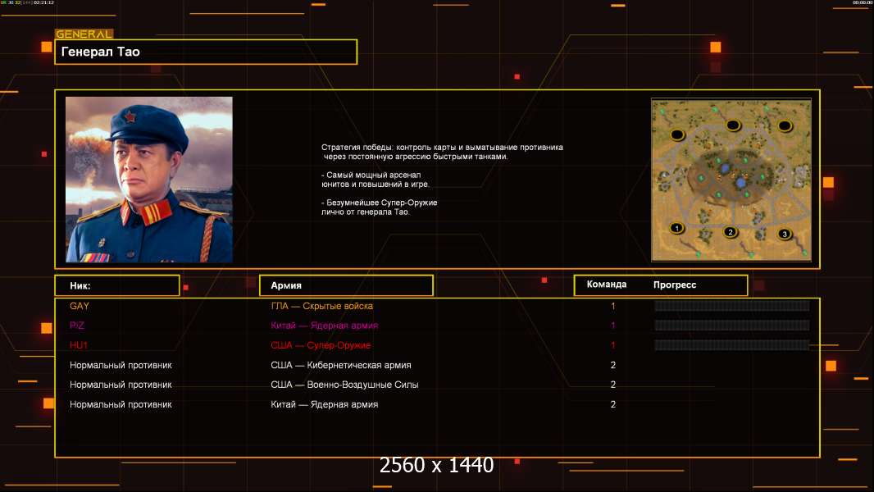Click the "Прогресс" column header
Screen dimensions: 874x492
[675, 285]
